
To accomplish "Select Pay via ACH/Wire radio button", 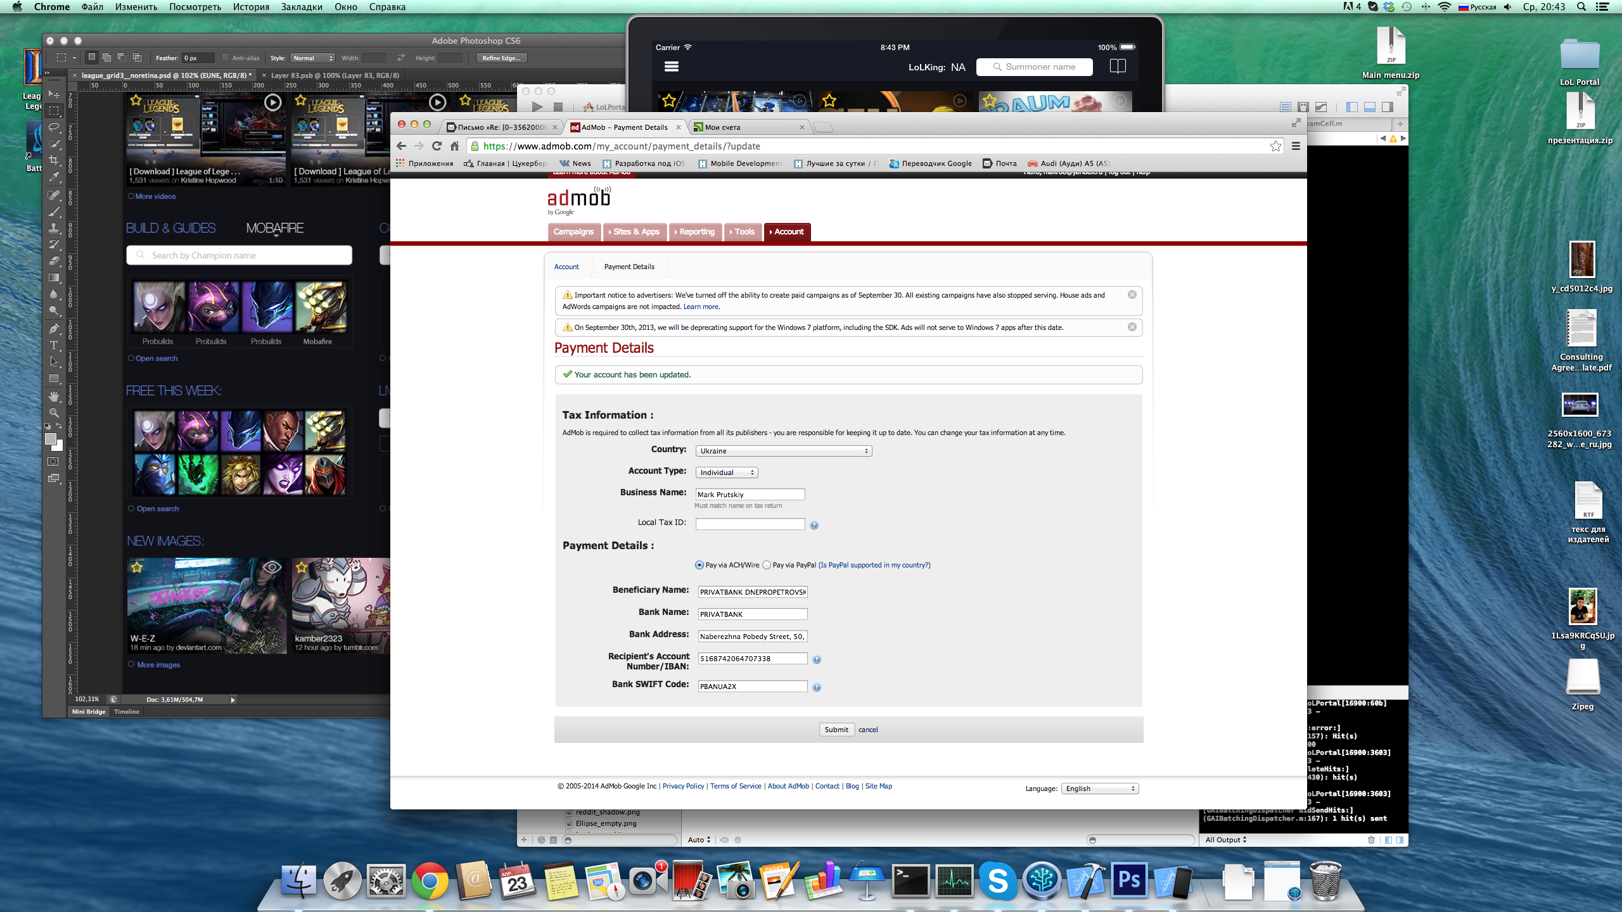I will coord(699,565).
